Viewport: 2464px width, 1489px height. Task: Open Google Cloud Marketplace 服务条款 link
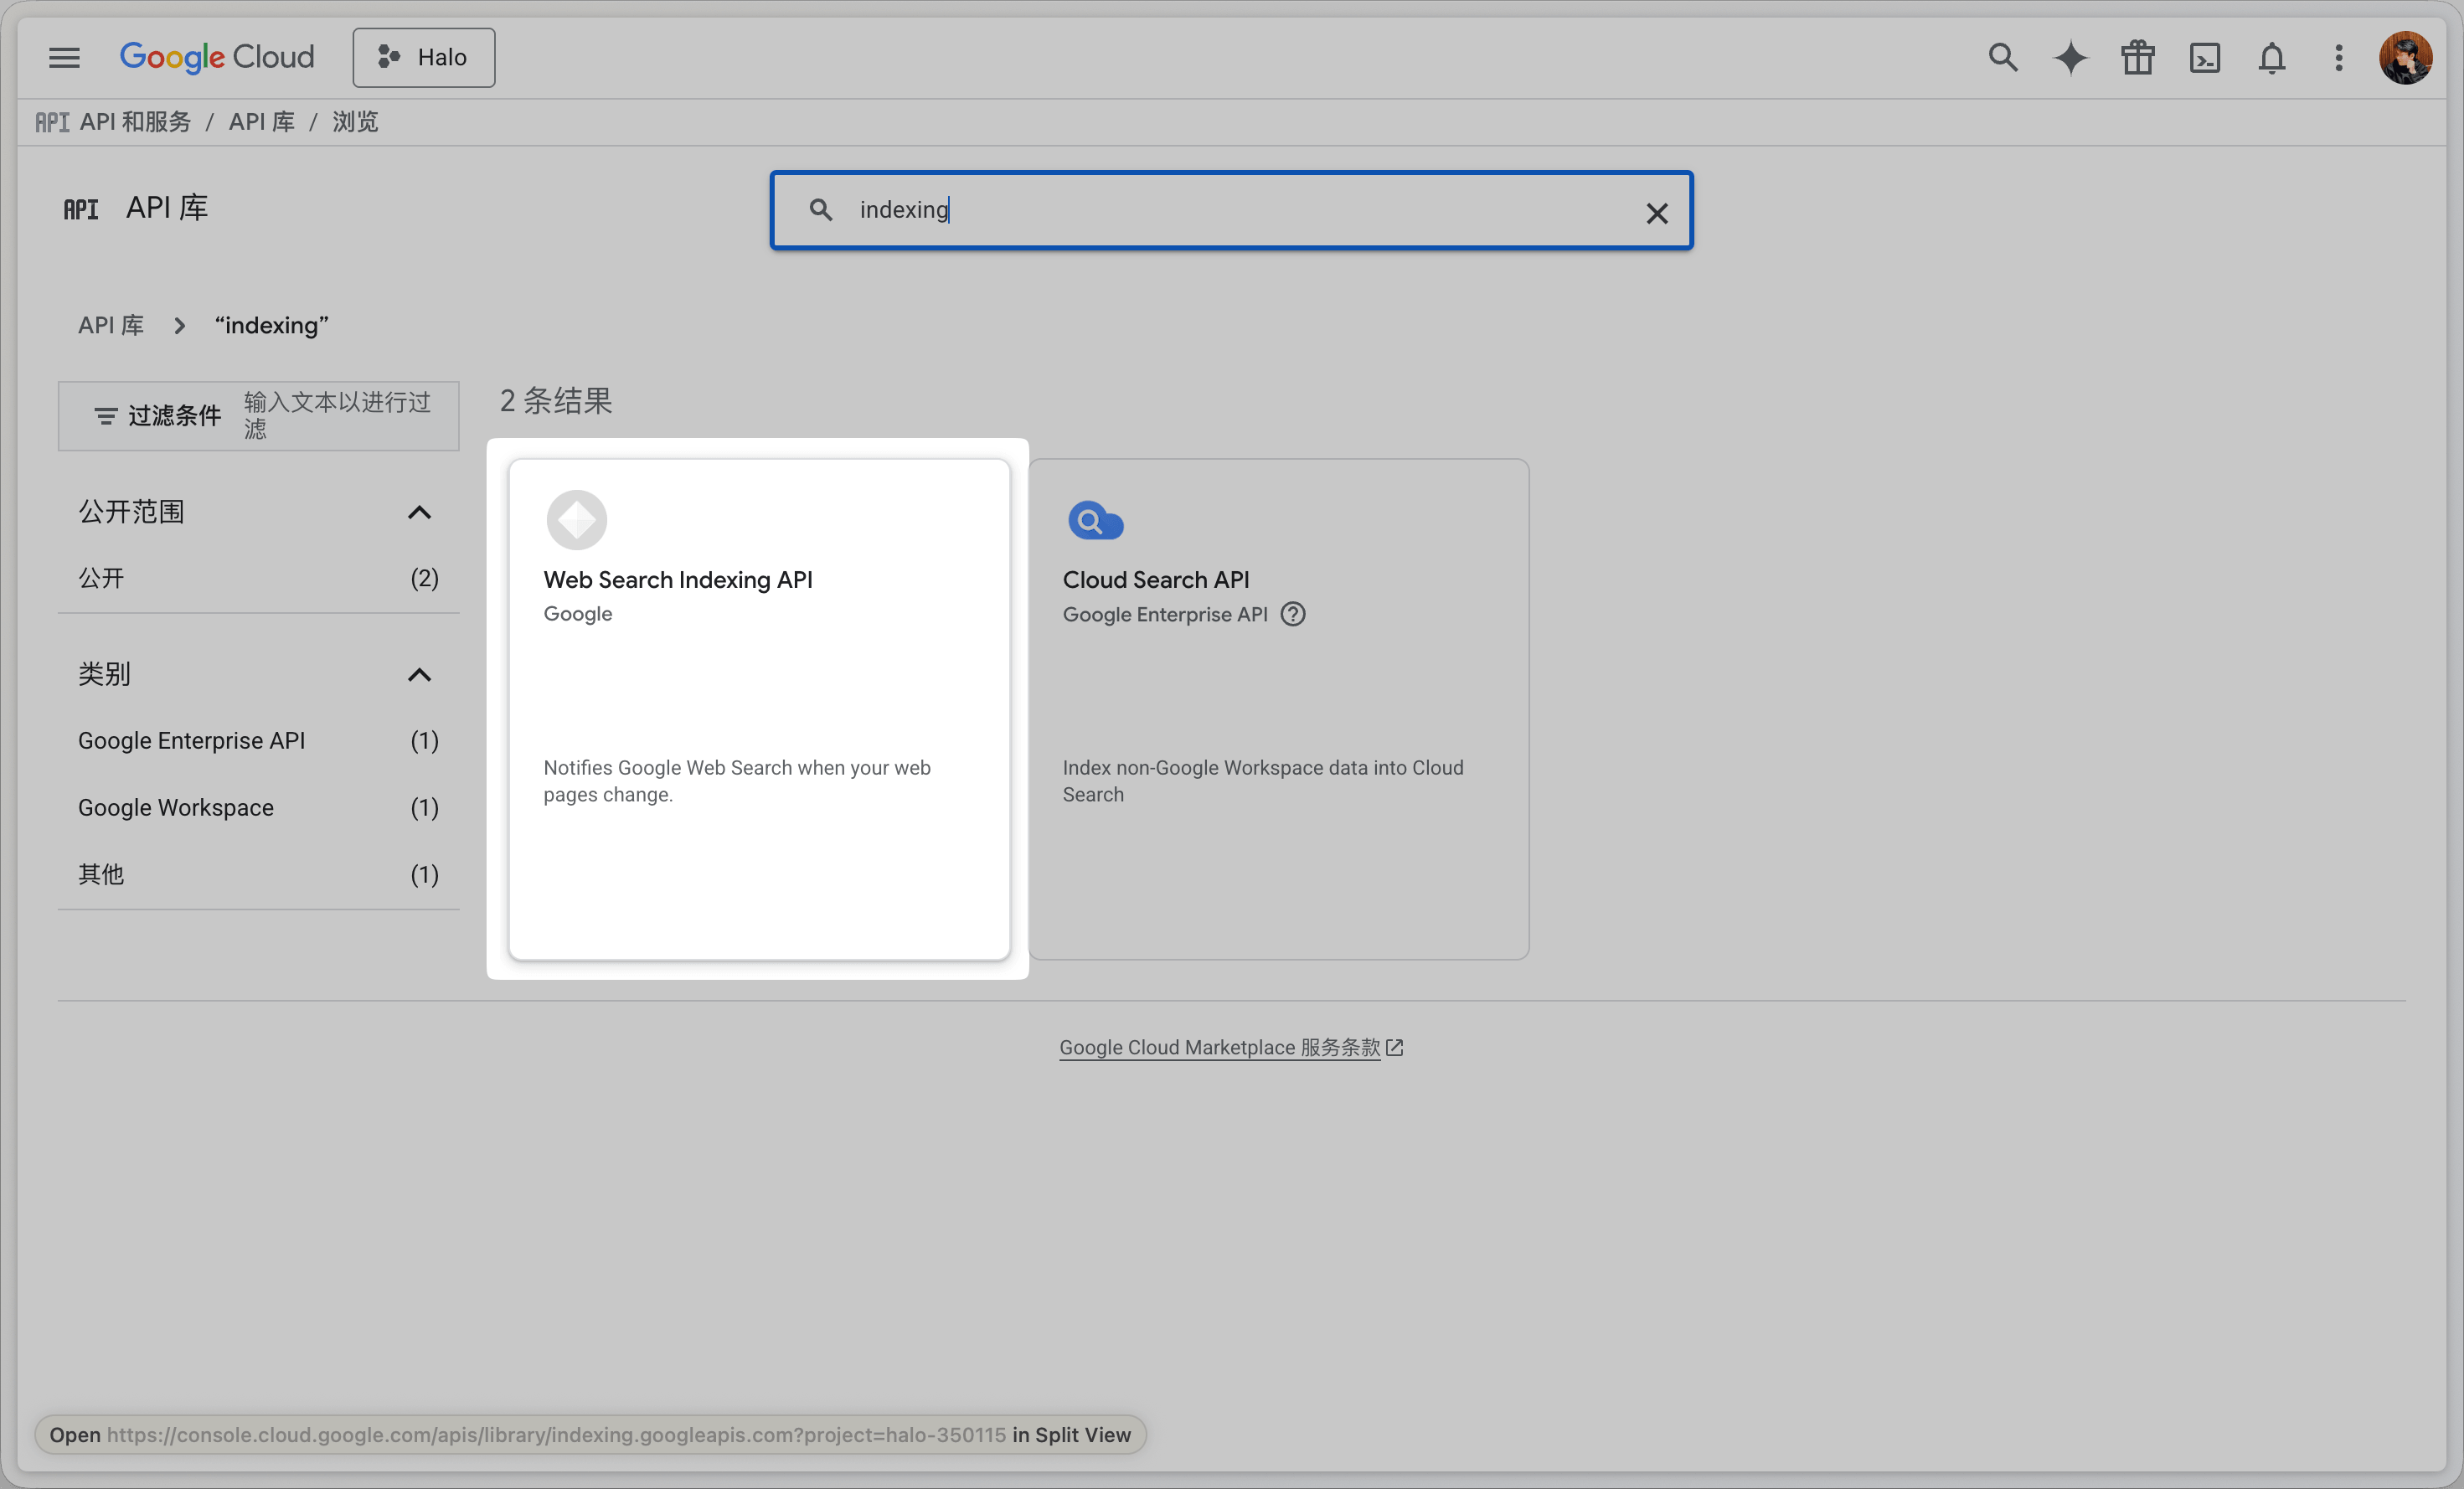tap(1231, 1047)
